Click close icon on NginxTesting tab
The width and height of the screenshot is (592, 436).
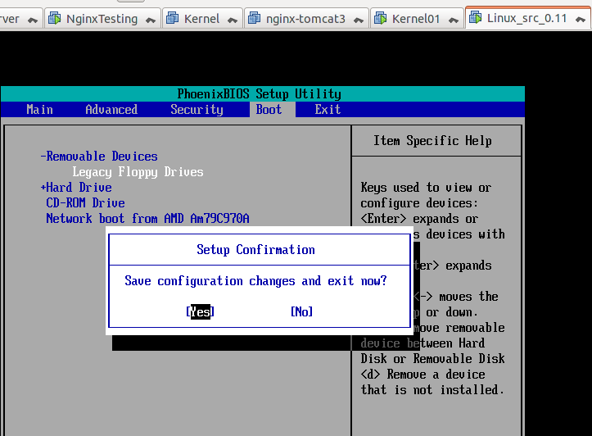tap(151, 20)
